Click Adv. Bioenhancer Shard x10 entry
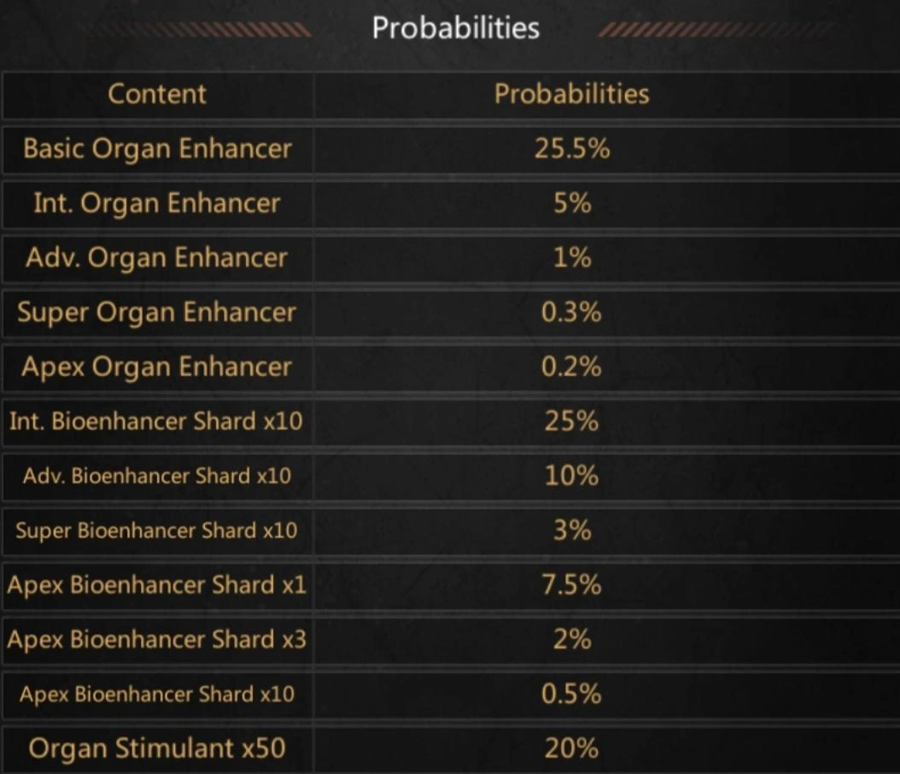The width and height of the screenshot is (900, 774). 157,476
